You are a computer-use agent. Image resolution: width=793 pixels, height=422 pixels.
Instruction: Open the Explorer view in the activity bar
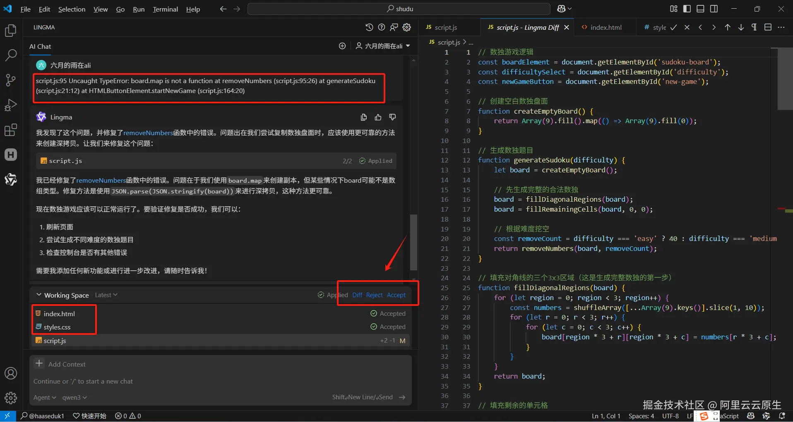(x=11, y=30)
